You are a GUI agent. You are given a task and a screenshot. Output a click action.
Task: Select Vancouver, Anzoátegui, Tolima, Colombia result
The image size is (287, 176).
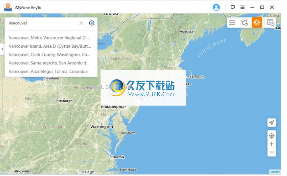[48, 72]
